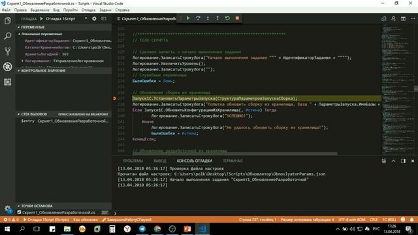
Task: Open the Explorer view in activity bar
Action: coord(7,20)
